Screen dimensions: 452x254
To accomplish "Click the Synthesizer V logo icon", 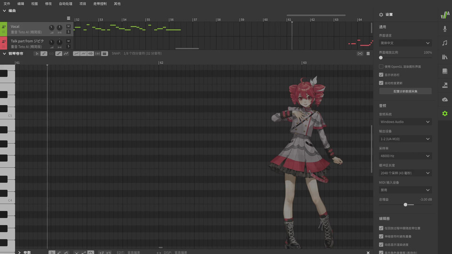I will coord(445,15).
